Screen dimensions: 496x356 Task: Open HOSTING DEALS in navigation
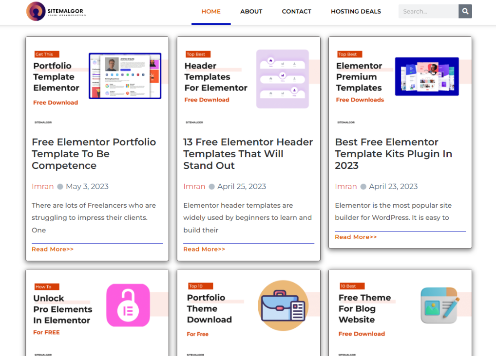click(x=356, y=12)
